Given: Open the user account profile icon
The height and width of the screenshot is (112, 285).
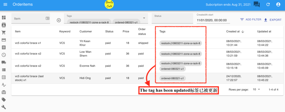Looking at the screenshot, I should 278,4.
